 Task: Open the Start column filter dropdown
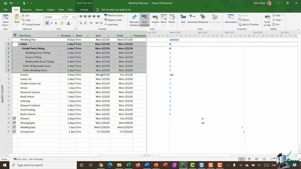[108, 36]
